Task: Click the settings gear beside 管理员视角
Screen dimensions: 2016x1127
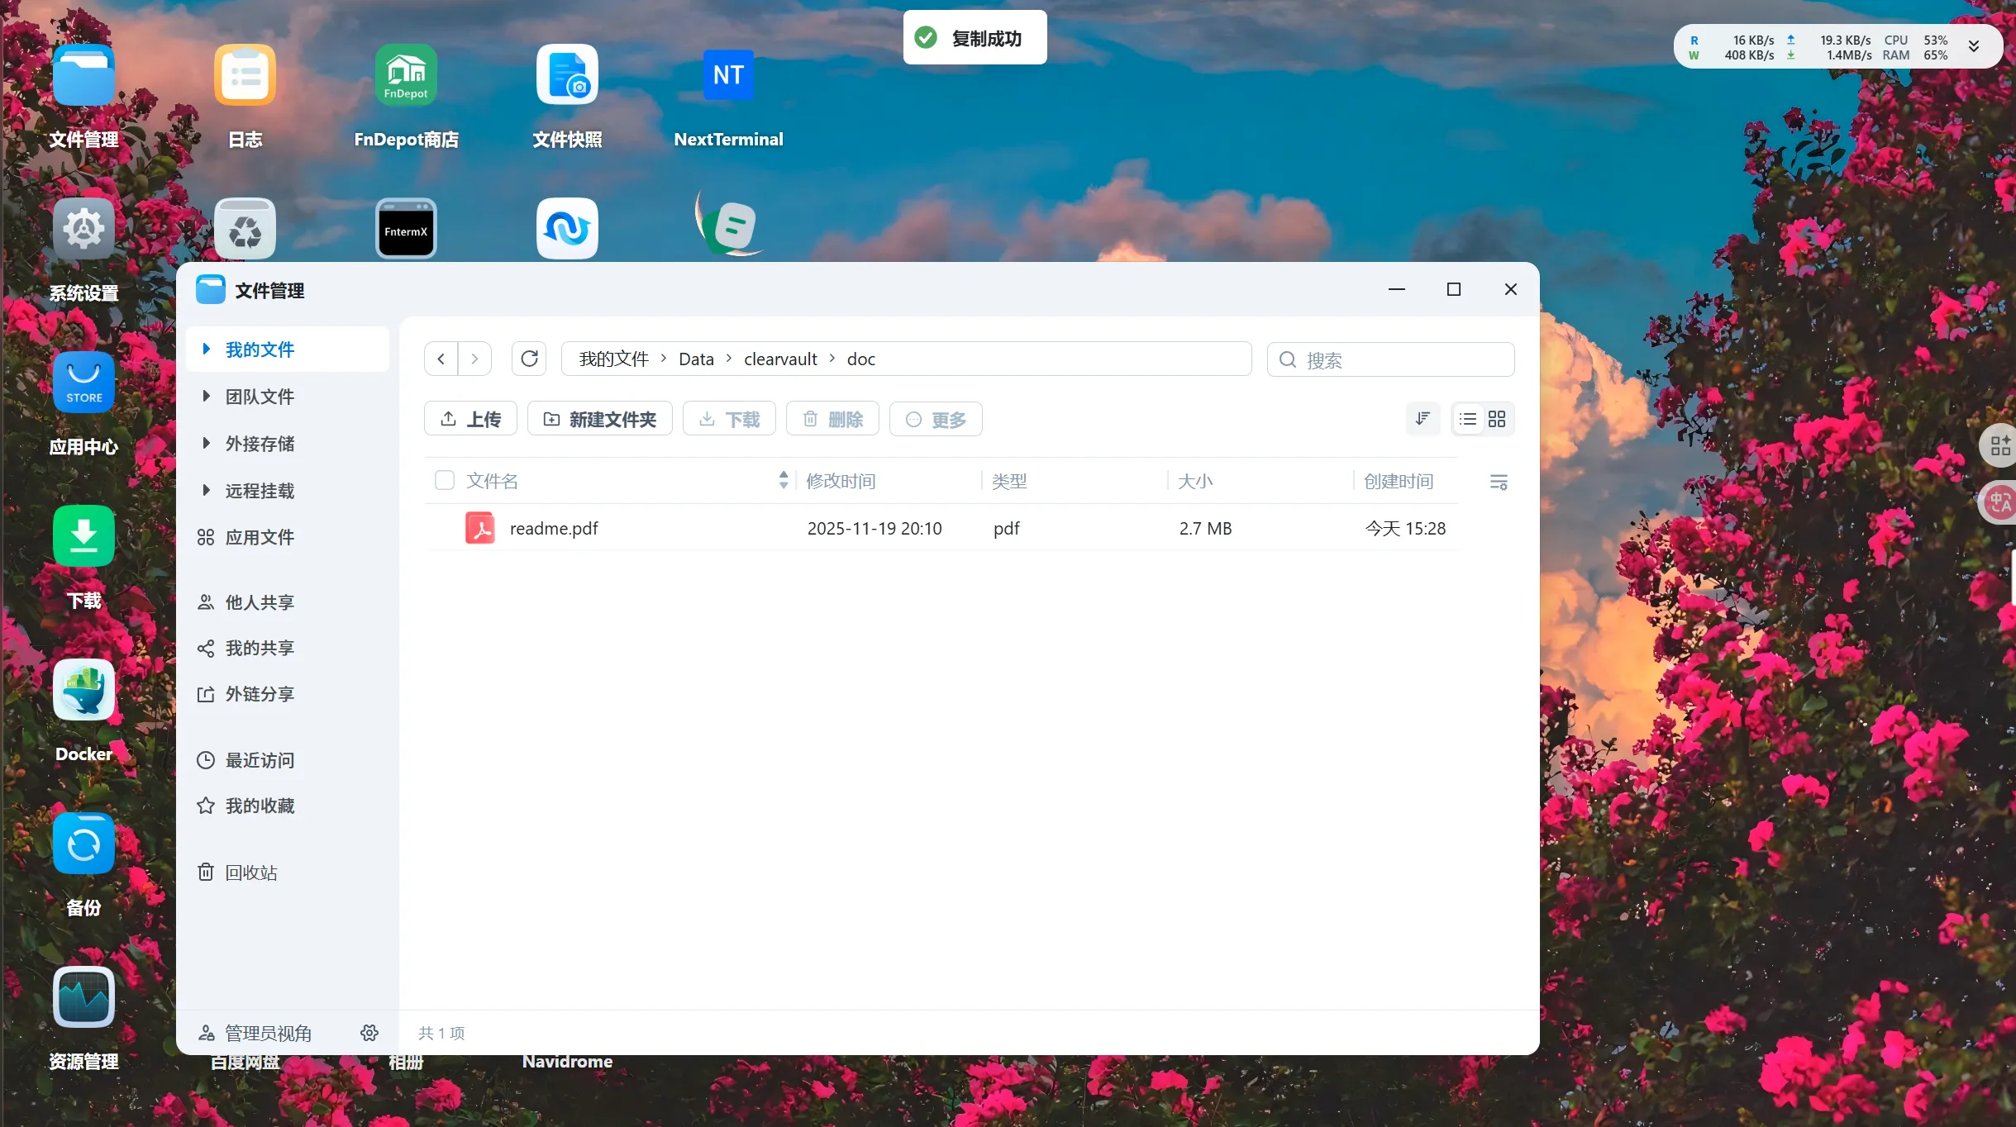Action: (x=369, y=1033)
